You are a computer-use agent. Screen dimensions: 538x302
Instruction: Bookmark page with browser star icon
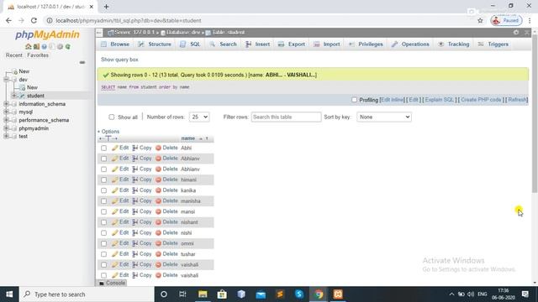point(480,20)
